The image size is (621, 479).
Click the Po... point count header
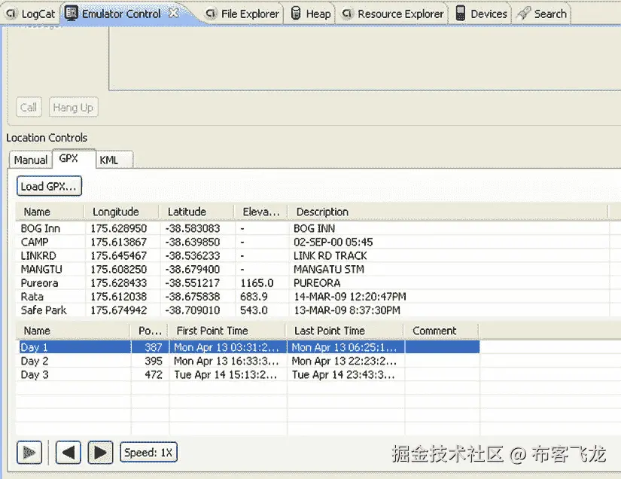click(150, 331)
